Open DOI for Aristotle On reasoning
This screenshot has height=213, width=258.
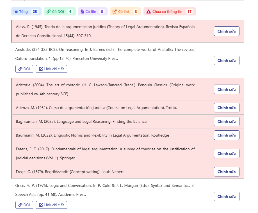pyautogui.click(x=24, y=69)
